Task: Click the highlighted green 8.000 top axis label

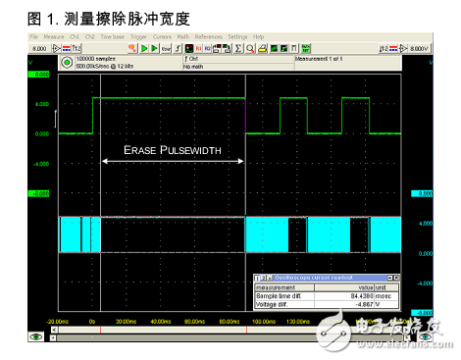Action: point(38,75)
